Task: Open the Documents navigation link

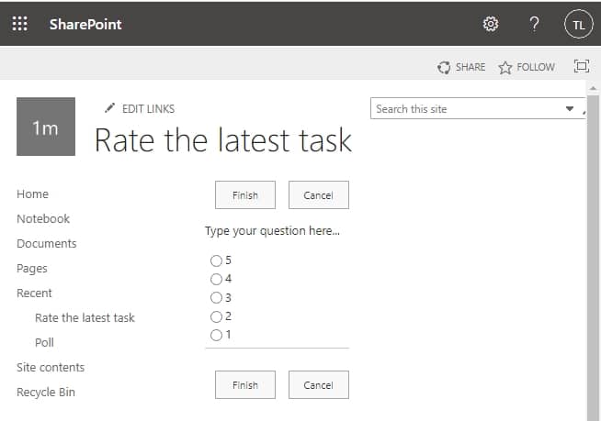Action: (x=46, y=243)
